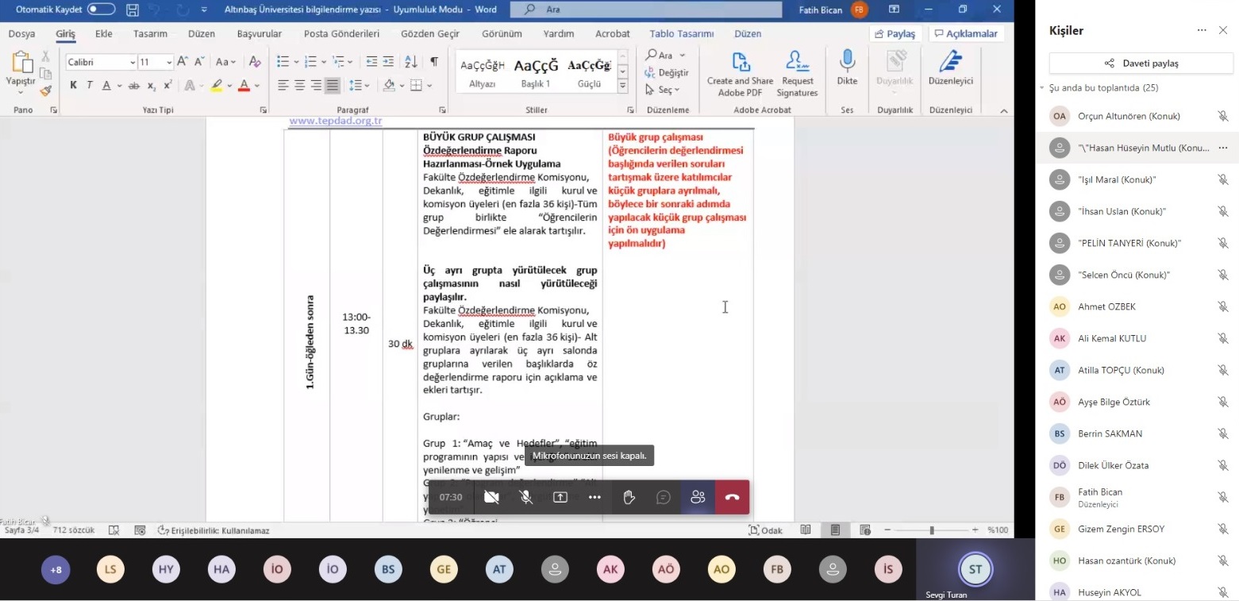Toggle microphone mute in call bar
Screen dimensions: 1239x601
click(525, 497)
